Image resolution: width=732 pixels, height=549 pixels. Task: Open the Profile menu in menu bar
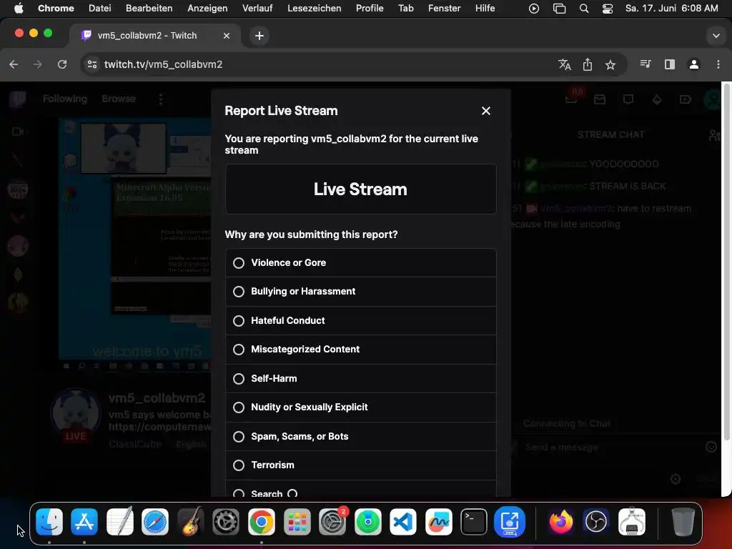pos(370,9)
